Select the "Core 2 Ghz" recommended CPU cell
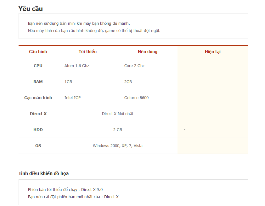Screen dimensions: 265x206 134,66
